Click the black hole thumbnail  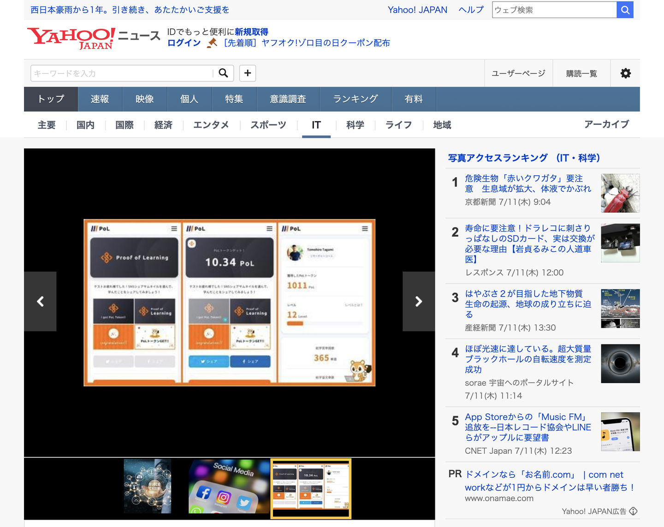620,364
